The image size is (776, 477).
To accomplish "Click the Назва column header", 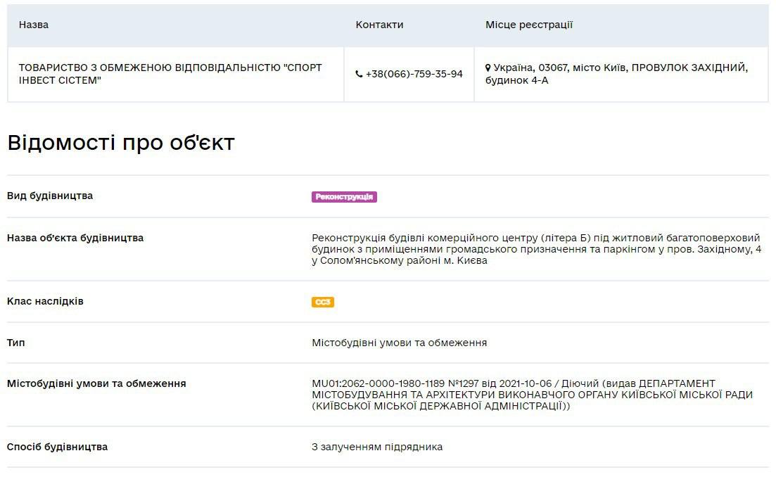I will coord(34,25).
